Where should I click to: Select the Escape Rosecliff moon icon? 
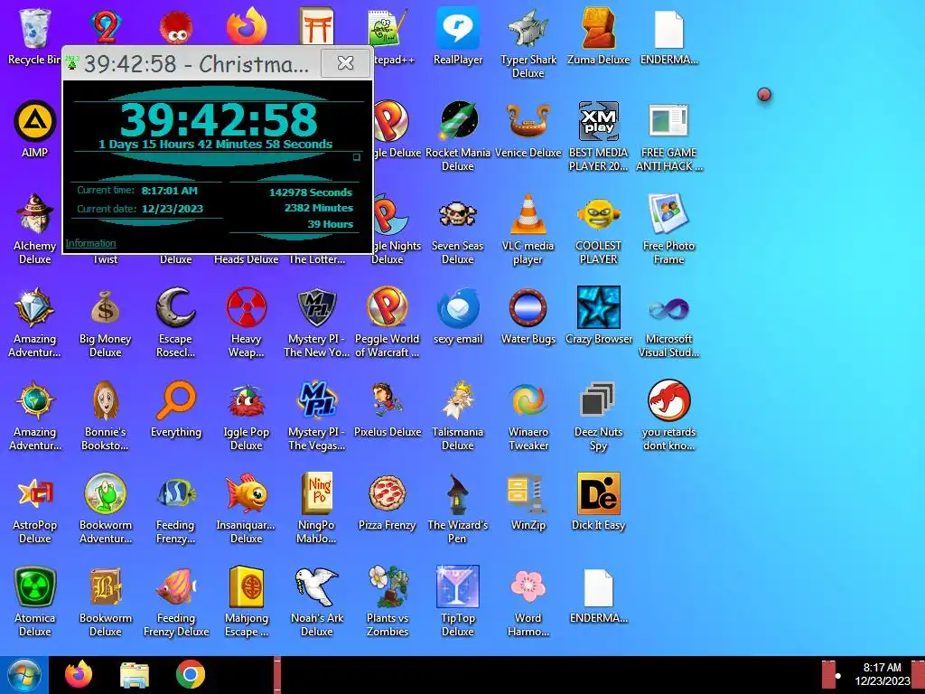click(176, 307)
